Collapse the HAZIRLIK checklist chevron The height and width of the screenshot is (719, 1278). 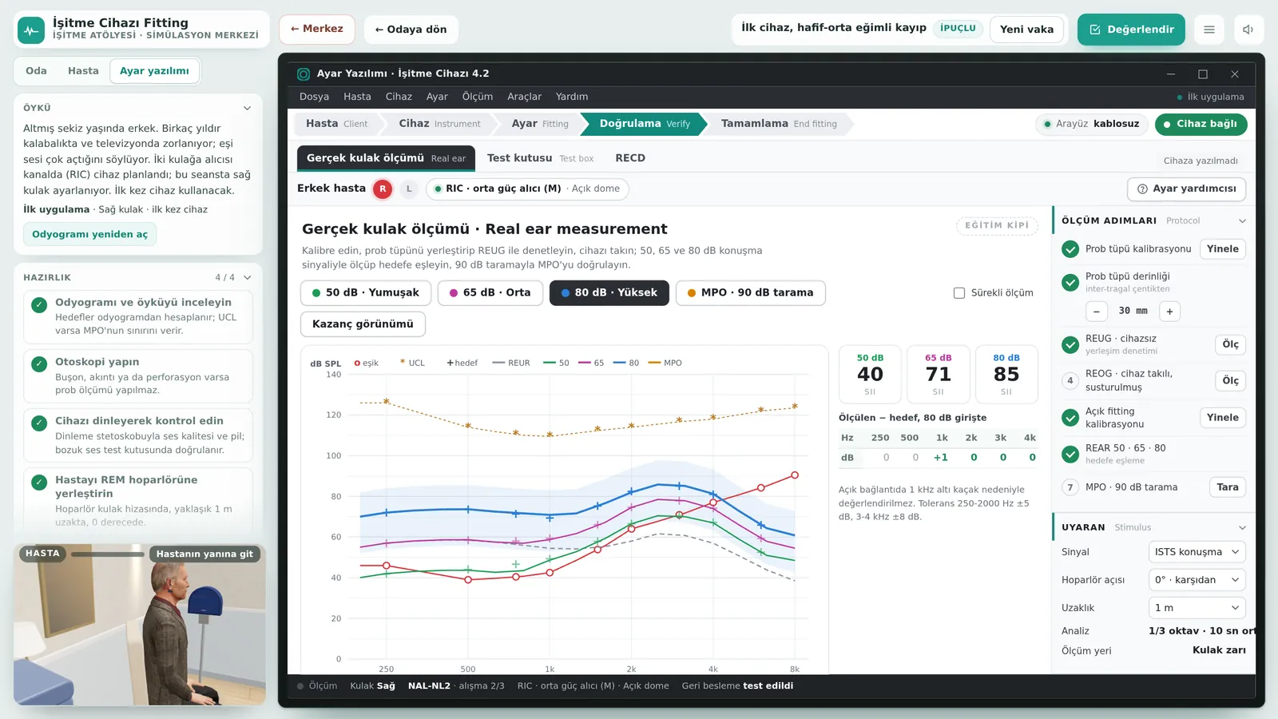pyautogui.click(x=247, y=278)
